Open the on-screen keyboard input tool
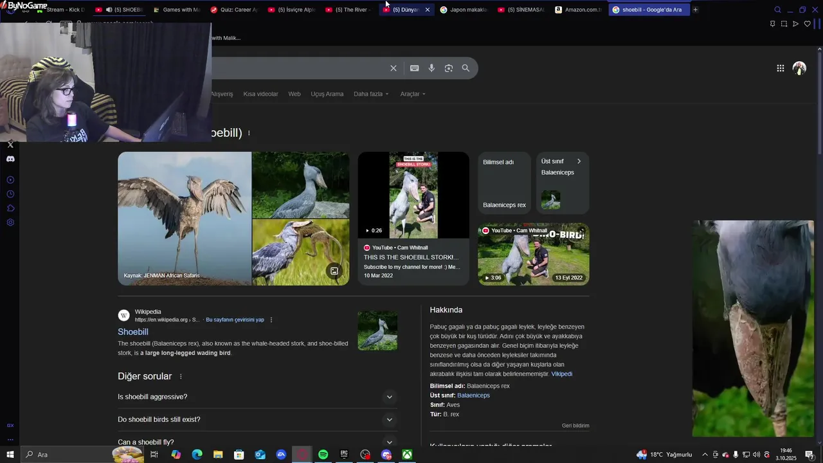 415,68
